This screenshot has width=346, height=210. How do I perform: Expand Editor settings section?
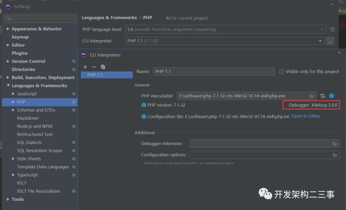pyautogui.click(x=8, y=45)
